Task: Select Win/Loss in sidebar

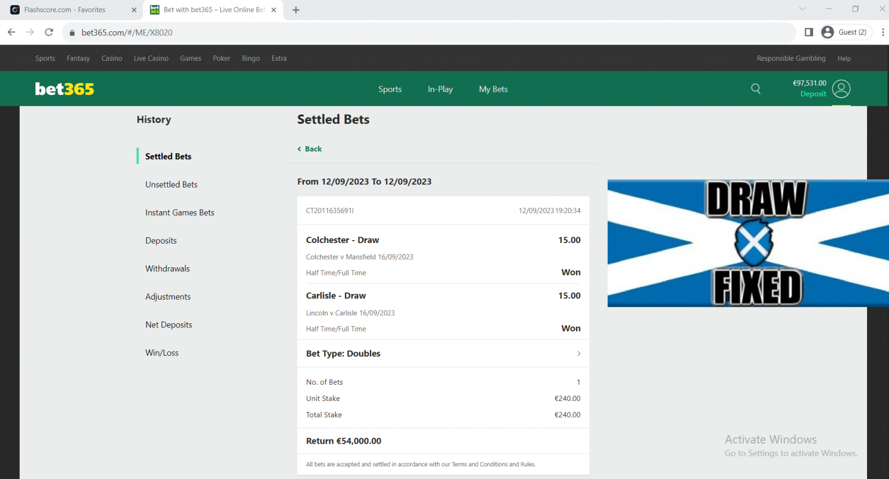Action: (x=162, y=353)
